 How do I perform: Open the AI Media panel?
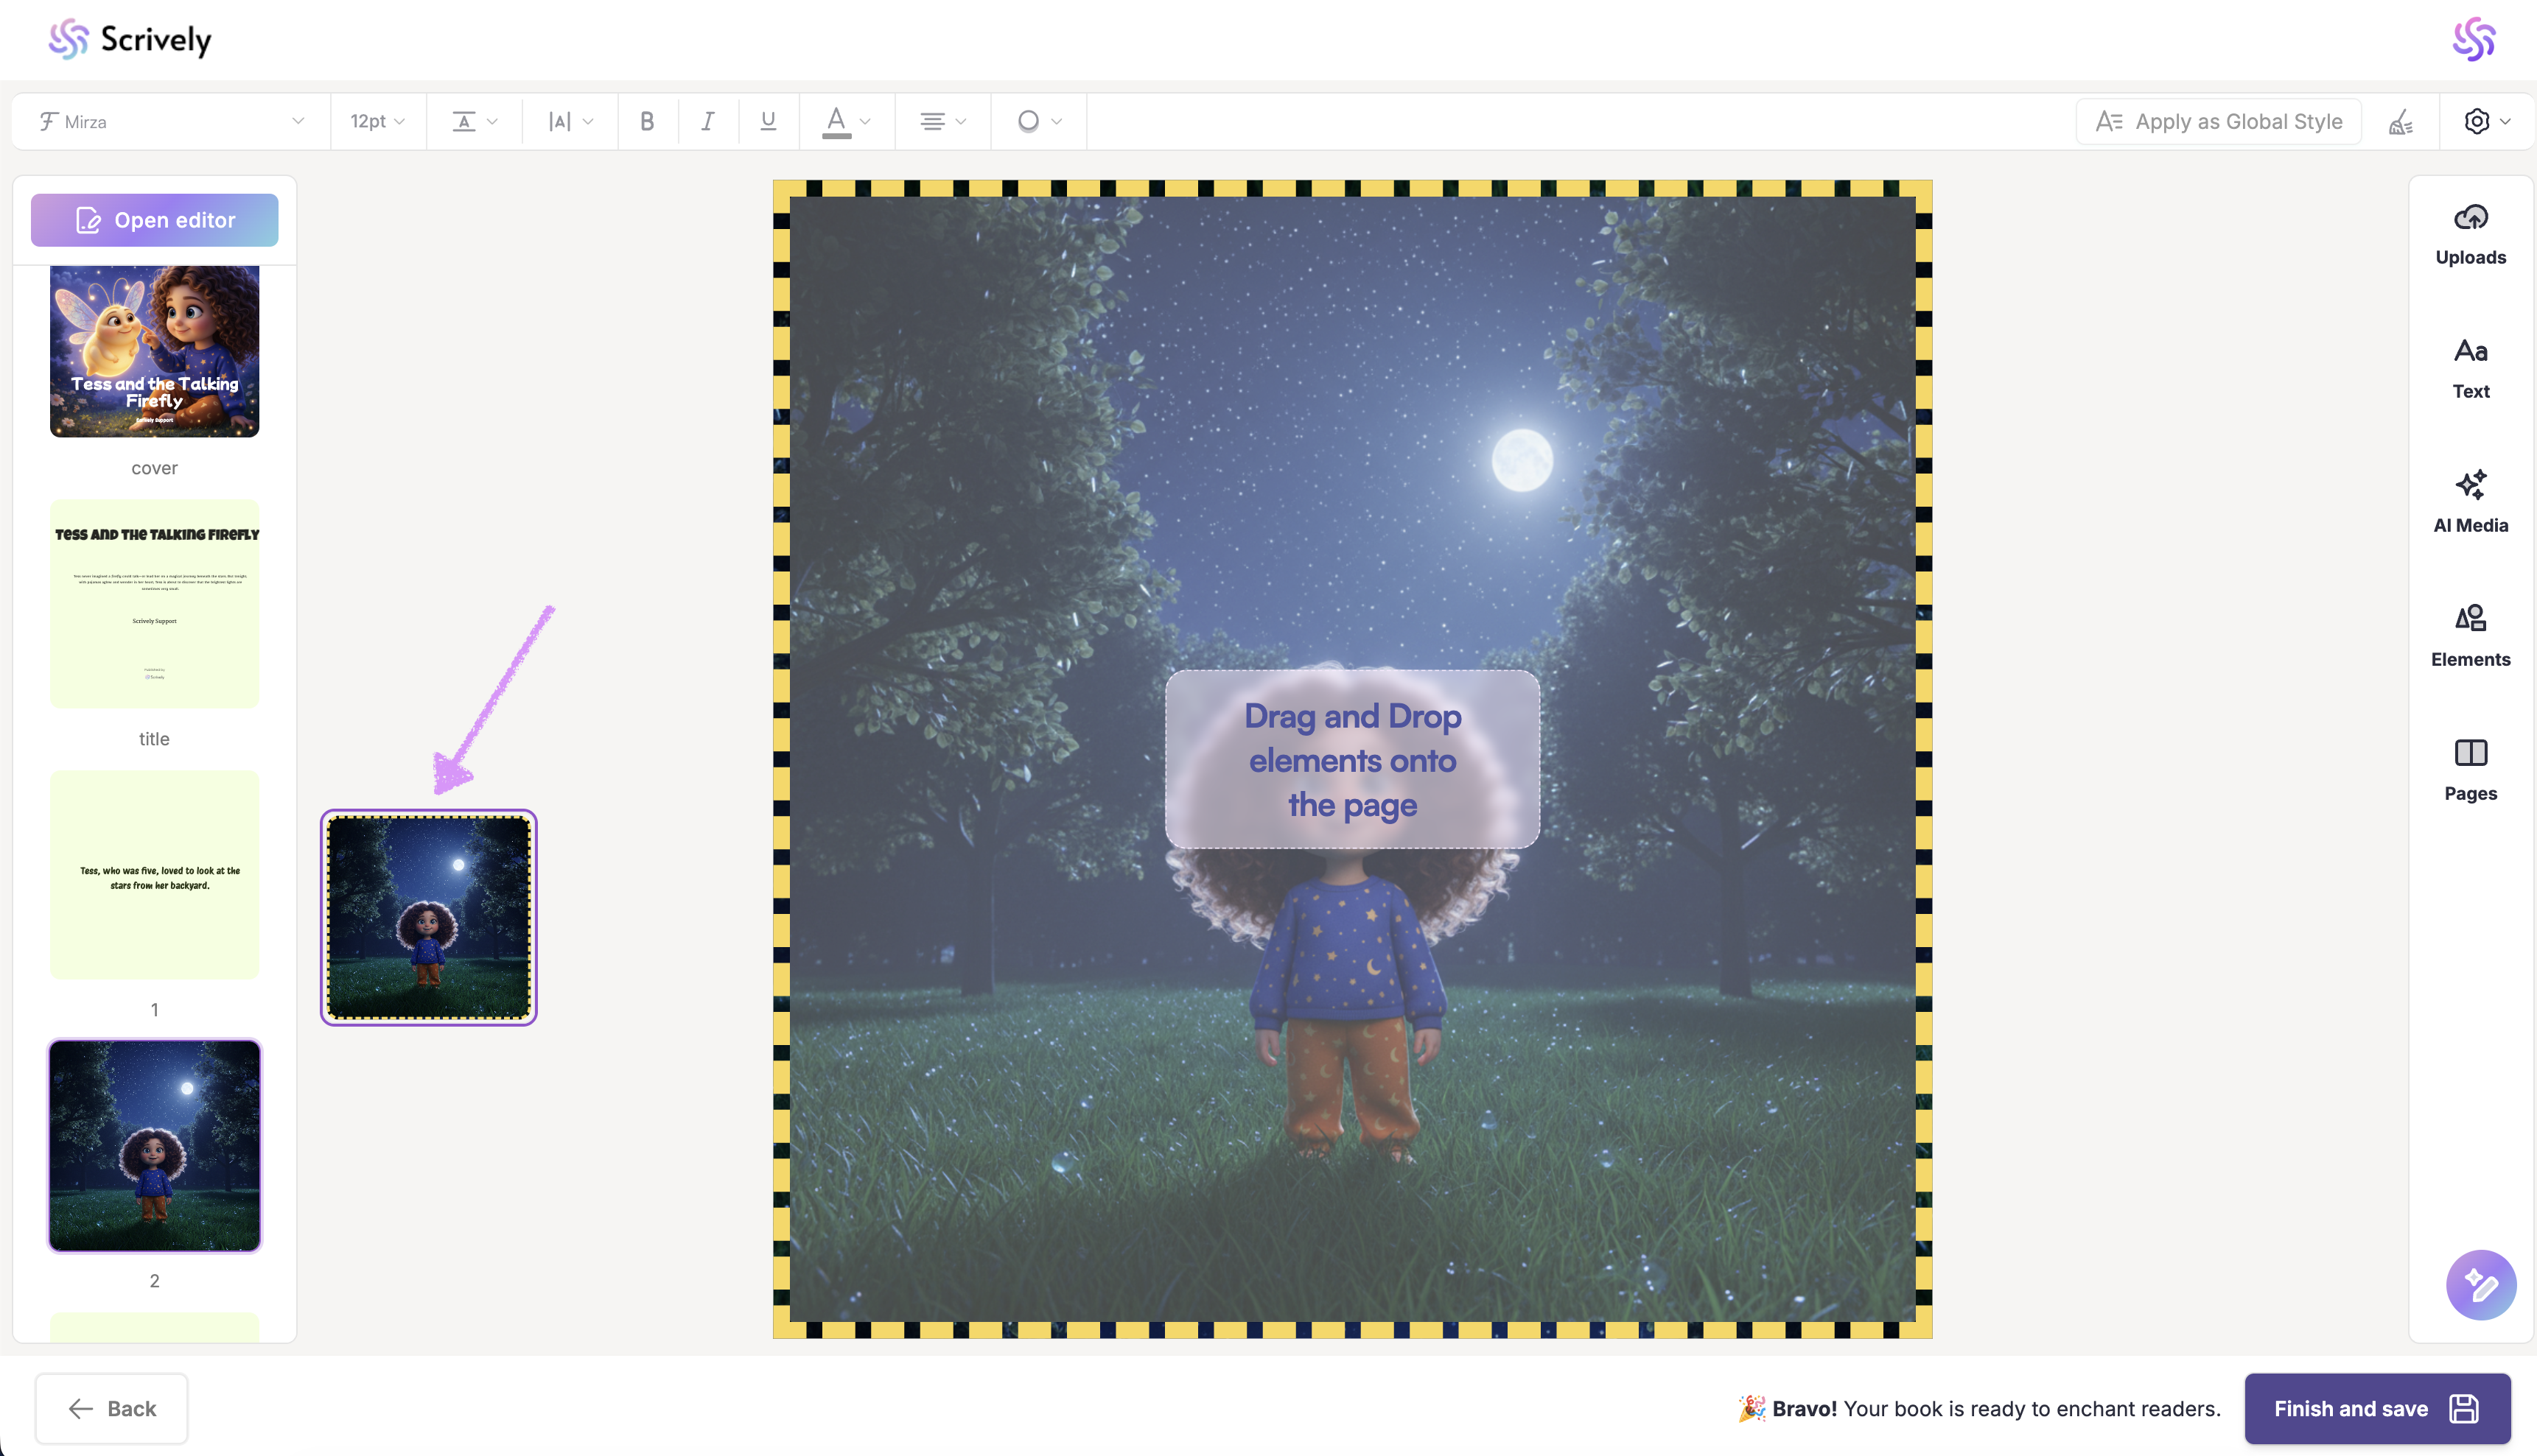click(2470, 503)
